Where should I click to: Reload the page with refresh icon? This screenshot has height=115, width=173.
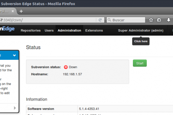[x=100, y=20]
